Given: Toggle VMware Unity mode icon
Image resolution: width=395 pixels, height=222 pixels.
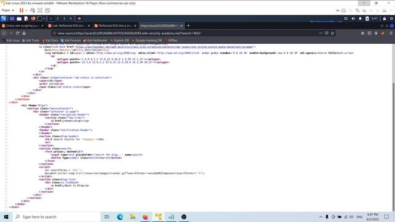Looking at the screenshot, I should (x=48, y=10).
